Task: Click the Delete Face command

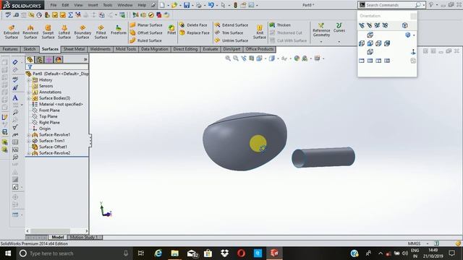Action: (x=193, y=25)
